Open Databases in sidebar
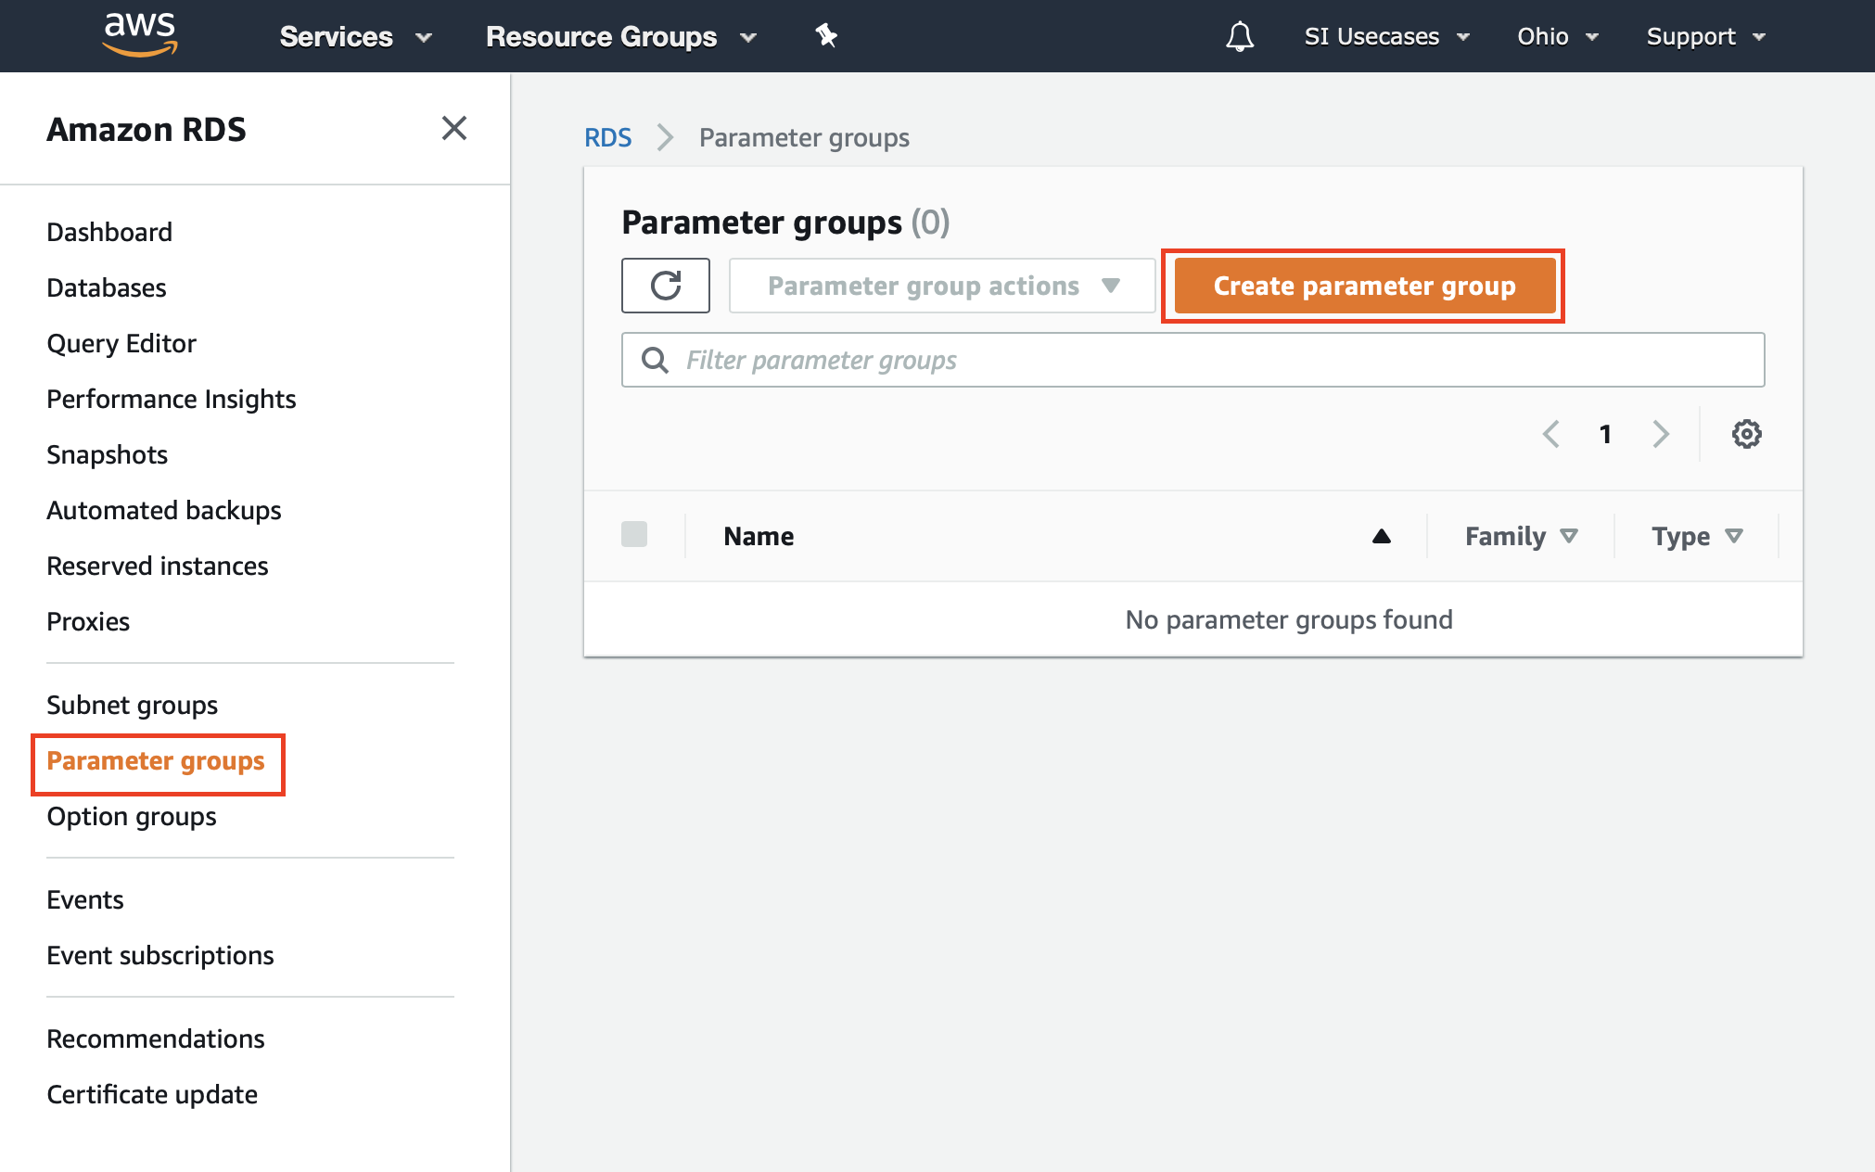Image resolution: width=1875 pixels, height=1172 pixels. click(107, 287)
